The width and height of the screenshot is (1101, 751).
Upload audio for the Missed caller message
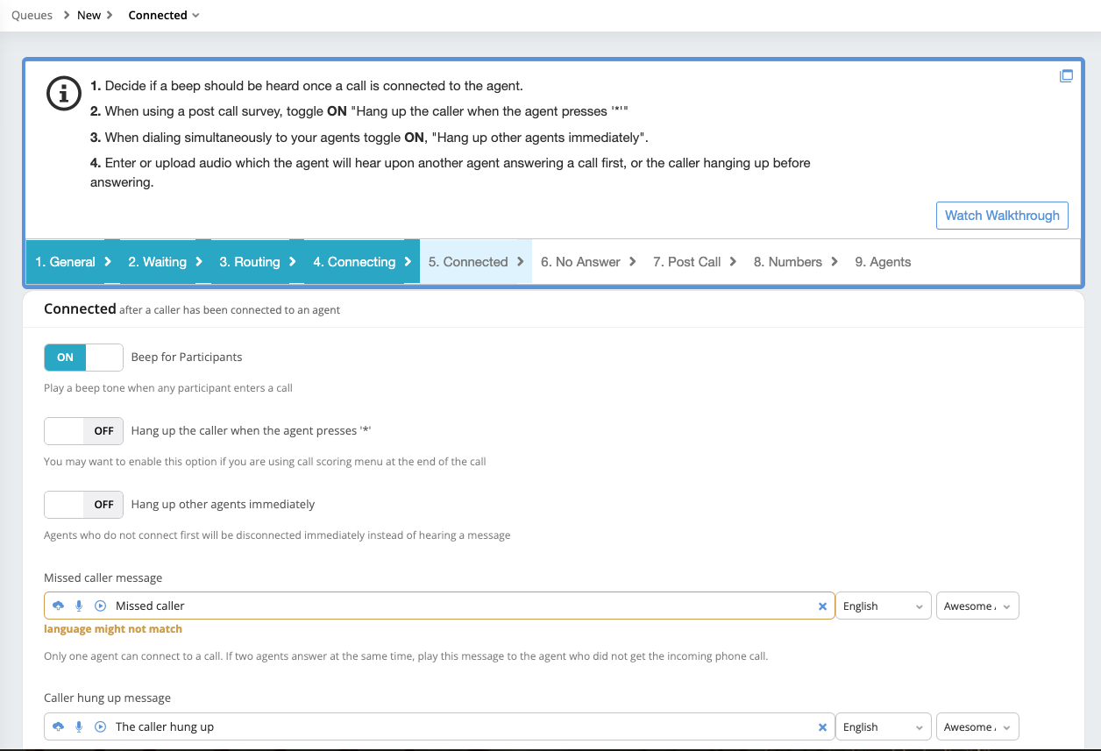[x=58, y=606]
